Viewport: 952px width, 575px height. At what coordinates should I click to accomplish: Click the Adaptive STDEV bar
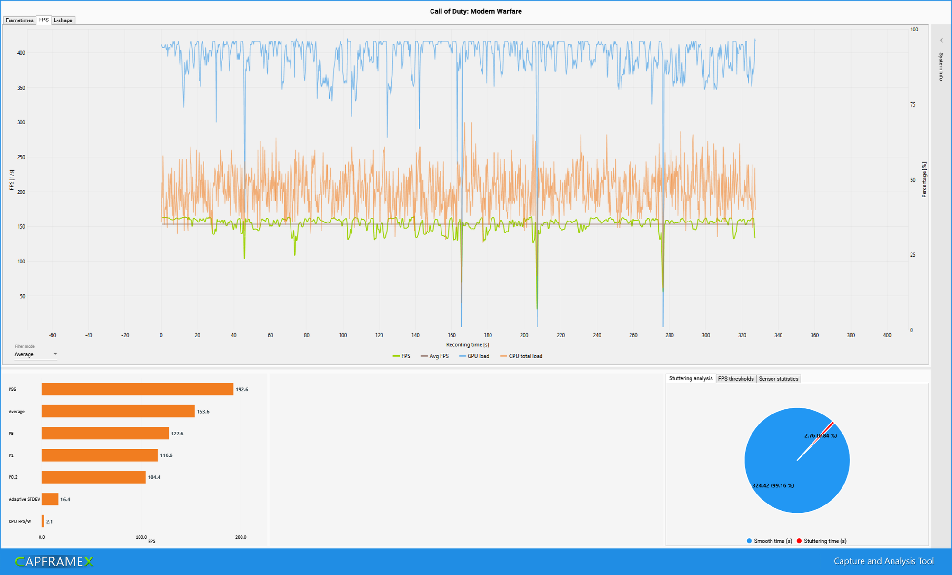click(50, 499)
